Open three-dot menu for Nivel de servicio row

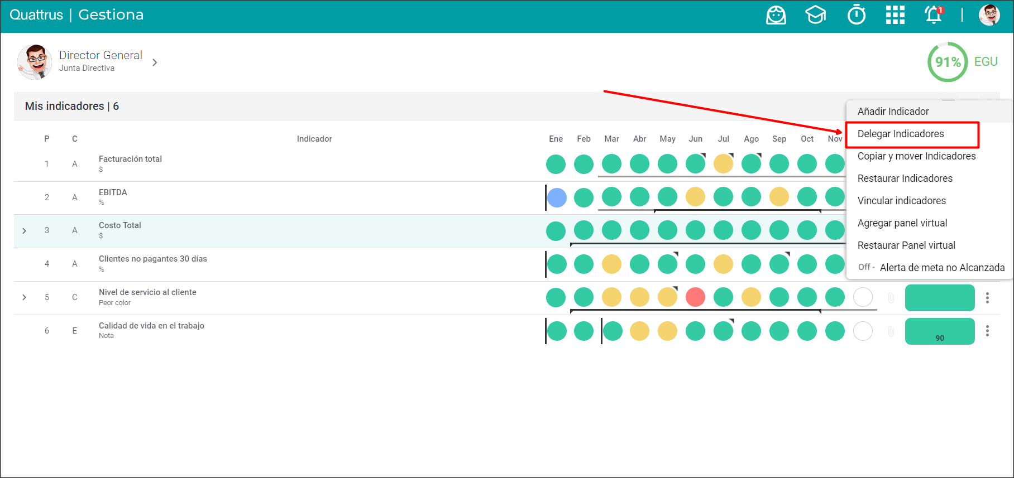tap(987, 298)
